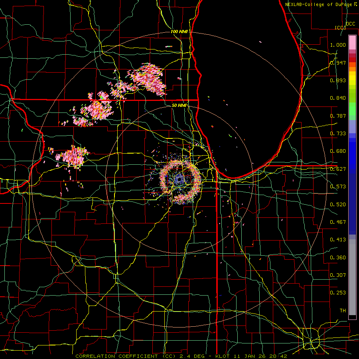Pick the lavender segment near 0.733
This screenshot has height=359, width=359.
352,126
